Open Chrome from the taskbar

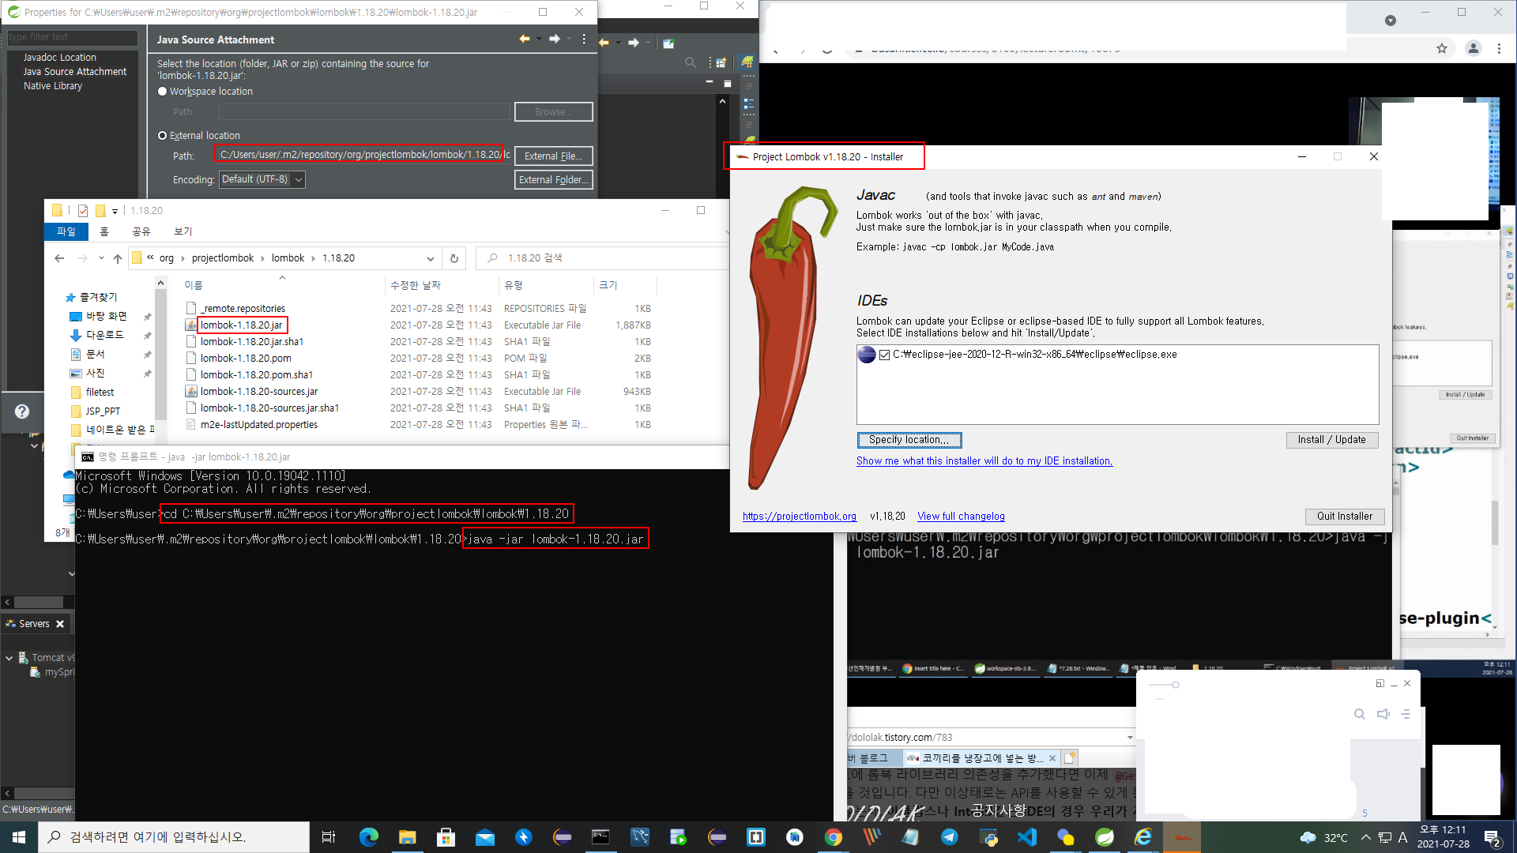833,837
